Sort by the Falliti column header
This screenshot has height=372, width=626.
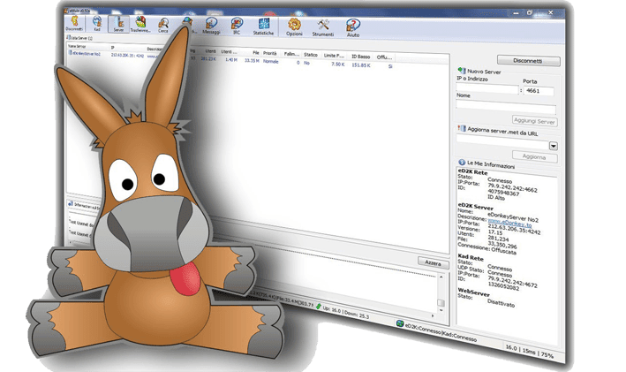[x=291, y=54]
